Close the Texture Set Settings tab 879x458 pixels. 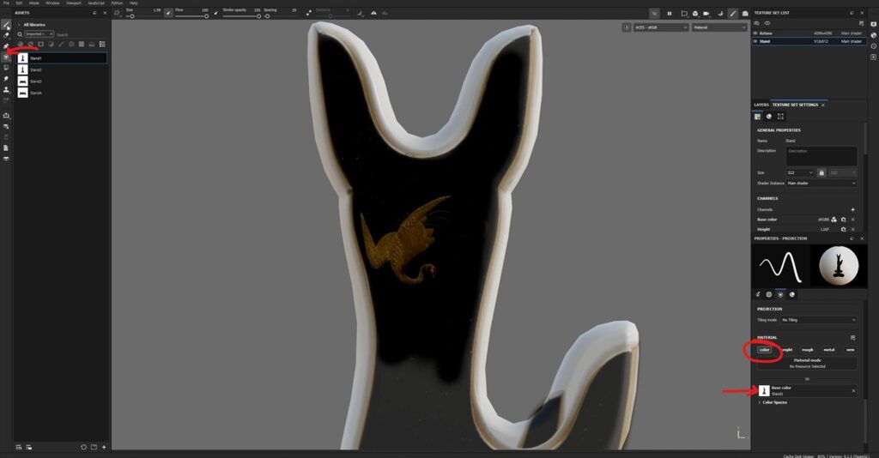pos(823,105)
